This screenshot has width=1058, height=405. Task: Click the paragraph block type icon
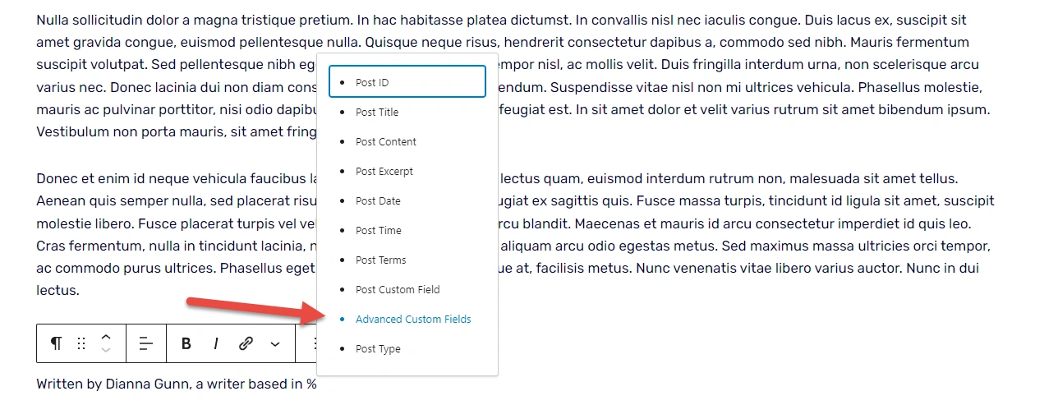click(56, 343)
